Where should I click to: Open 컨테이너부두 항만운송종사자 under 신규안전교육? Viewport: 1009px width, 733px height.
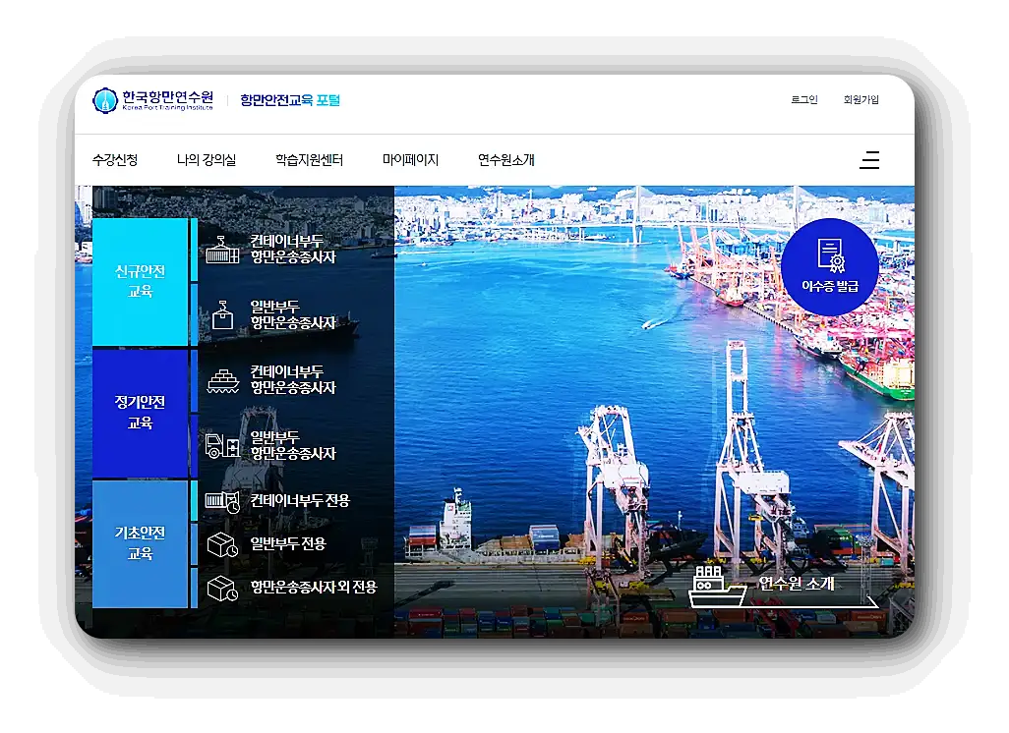293,250
